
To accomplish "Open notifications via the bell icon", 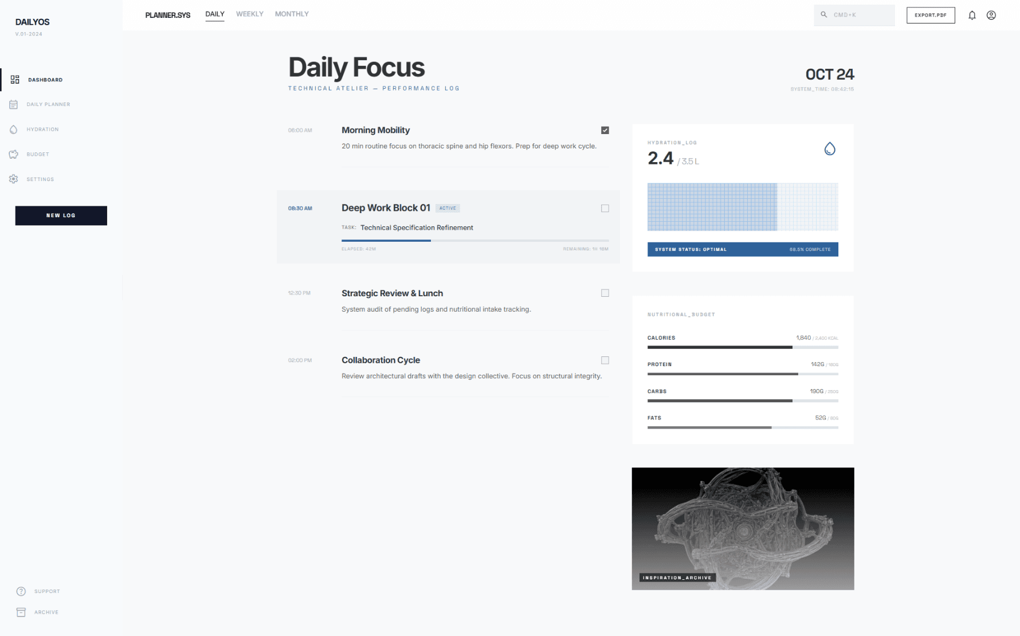I will point(972,15).
